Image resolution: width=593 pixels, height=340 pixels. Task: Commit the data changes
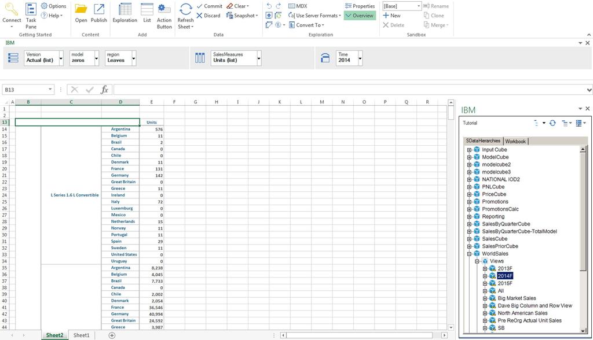210,6
